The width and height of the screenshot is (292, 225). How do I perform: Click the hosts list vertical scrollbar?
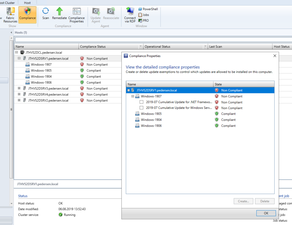coord(11,109)
